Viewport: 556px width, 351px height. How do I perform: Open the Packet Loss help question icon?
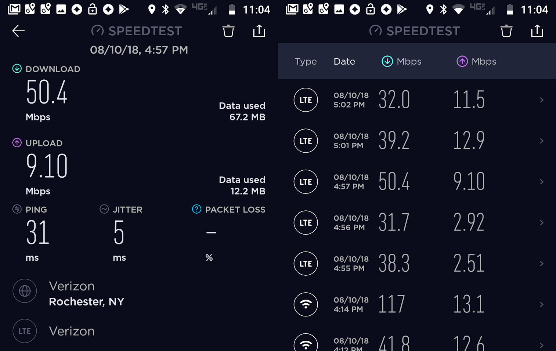tap(196, 209)
